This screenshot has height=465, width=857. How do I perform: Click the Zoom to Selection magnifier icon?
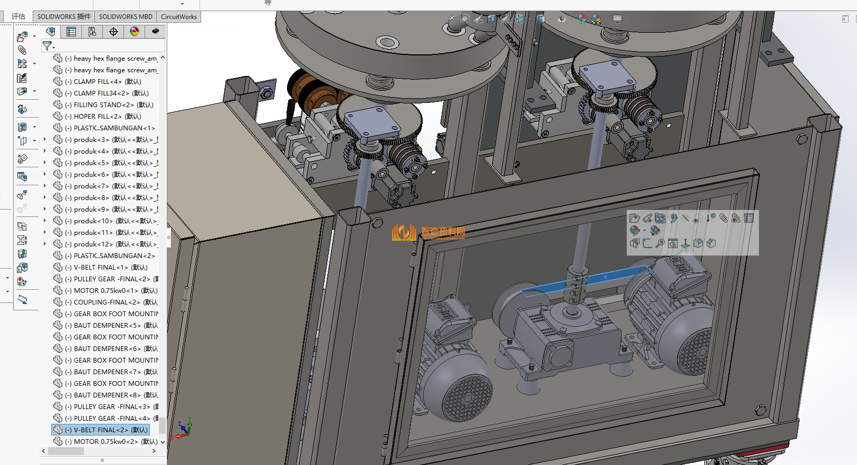tap(660, 243)
